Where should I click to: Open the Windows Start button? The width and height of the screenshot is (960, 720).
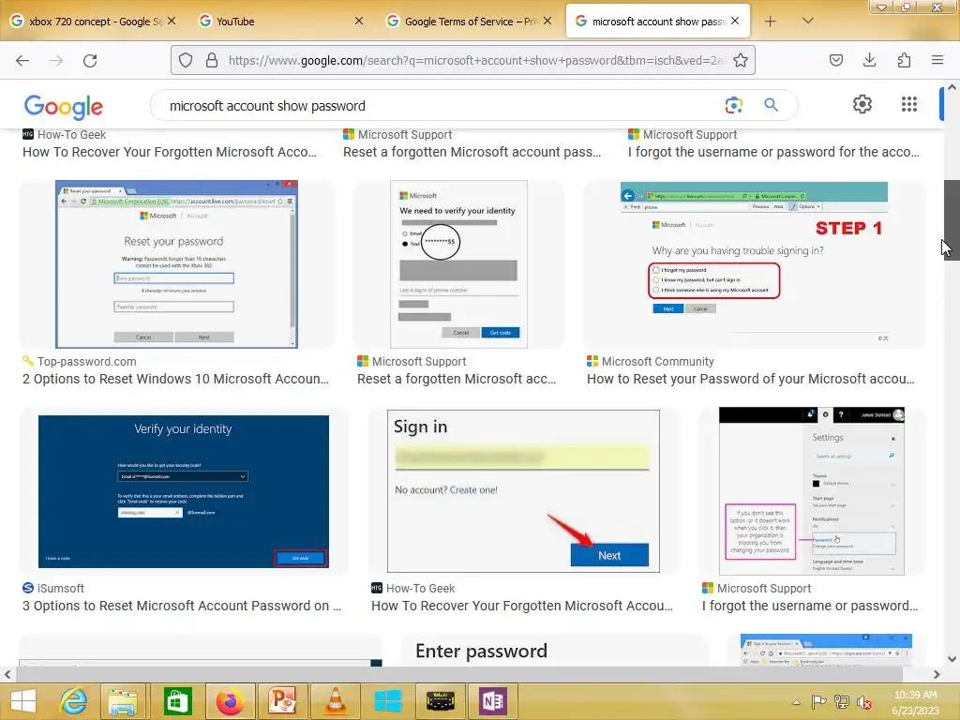coord(23,701)
